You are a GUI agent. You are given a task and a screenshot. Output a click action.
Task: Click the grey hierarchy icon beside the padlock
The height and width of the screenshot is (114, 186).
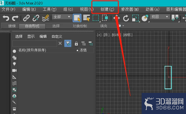(83, 43)
